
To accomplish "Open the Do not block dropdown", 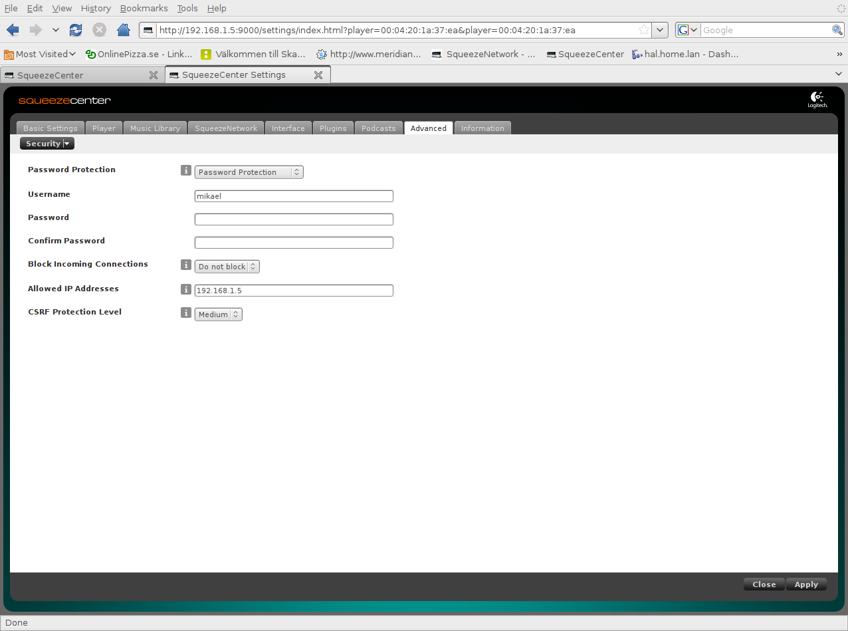I will point(227,267).
